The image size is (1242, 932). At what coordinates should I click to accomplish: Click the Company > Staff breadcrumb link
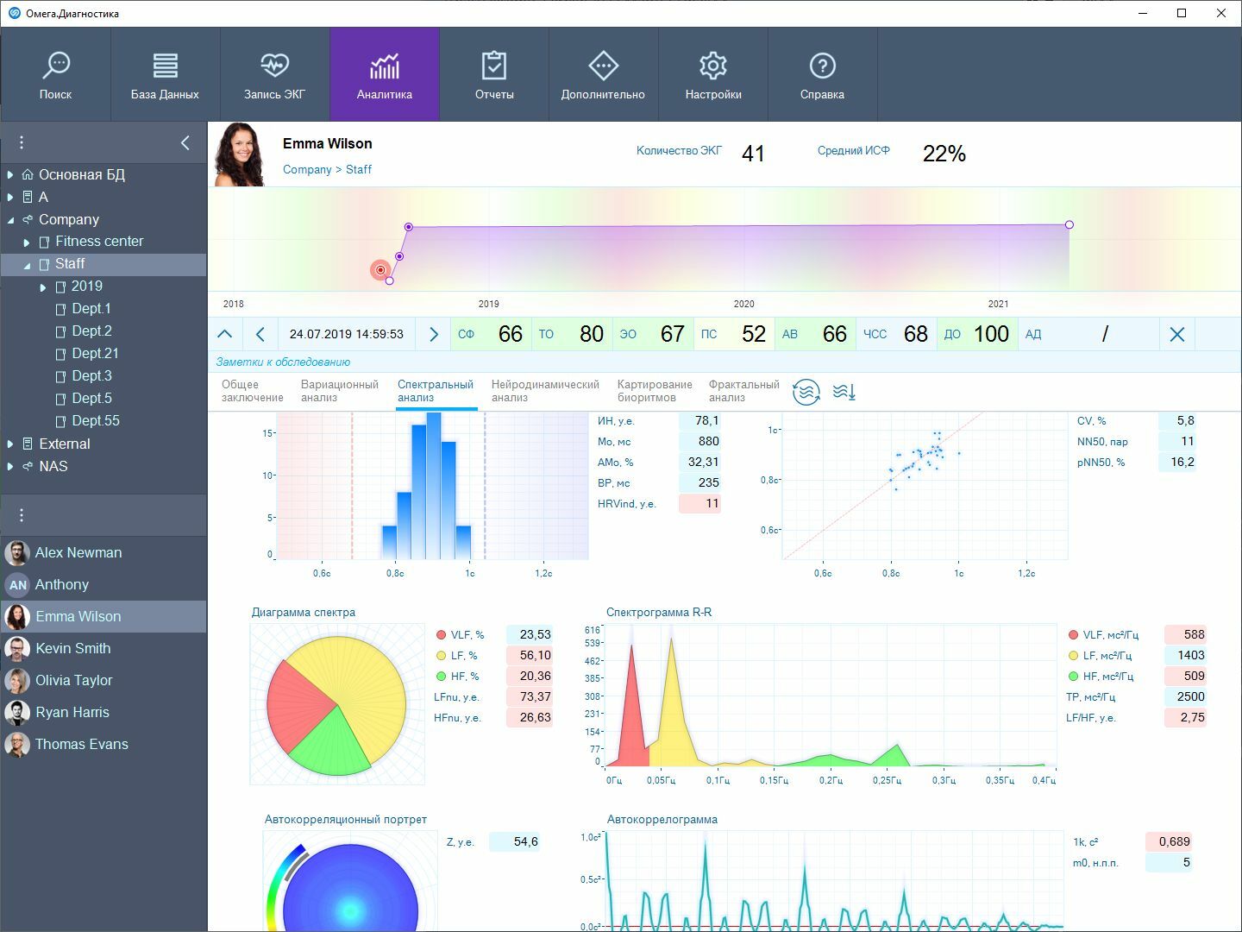(x=327, y=169)
